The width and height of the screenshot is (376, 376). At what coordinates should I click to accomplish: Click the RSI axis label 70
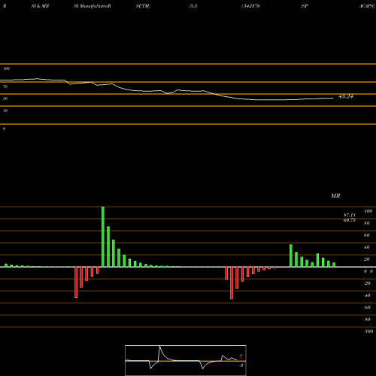pos(5,86)
